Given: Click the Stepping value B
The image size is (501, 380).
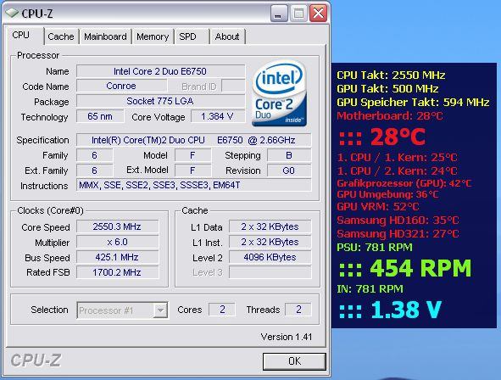Looking at the screenshot, I should [289, 155].
